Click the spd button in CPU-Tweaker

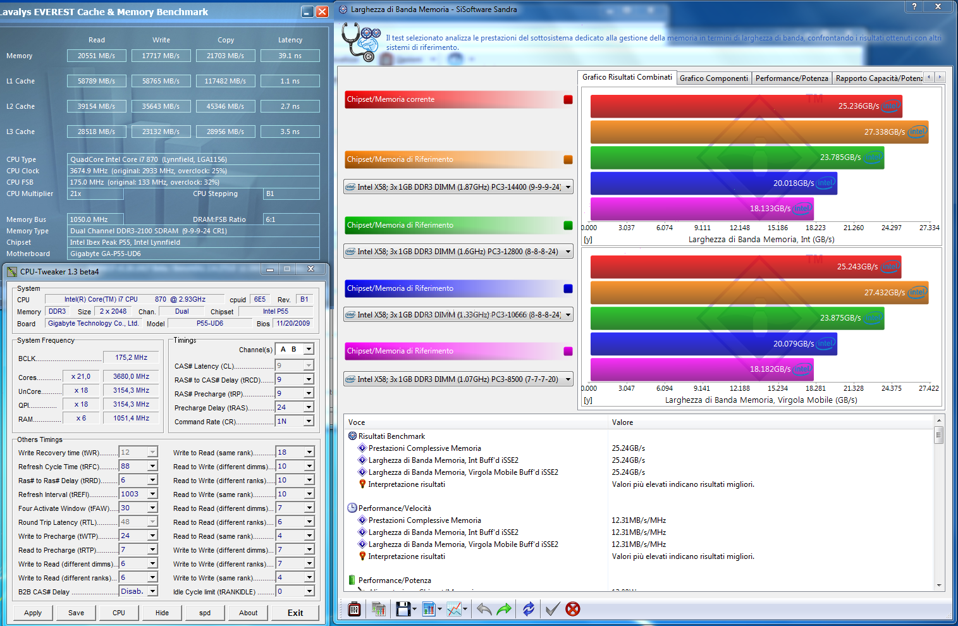click(x=205, y=613)
